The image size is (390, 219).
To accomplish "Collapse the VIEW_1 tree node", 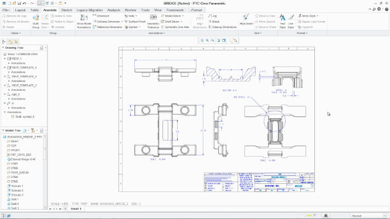I will [5, 59].
